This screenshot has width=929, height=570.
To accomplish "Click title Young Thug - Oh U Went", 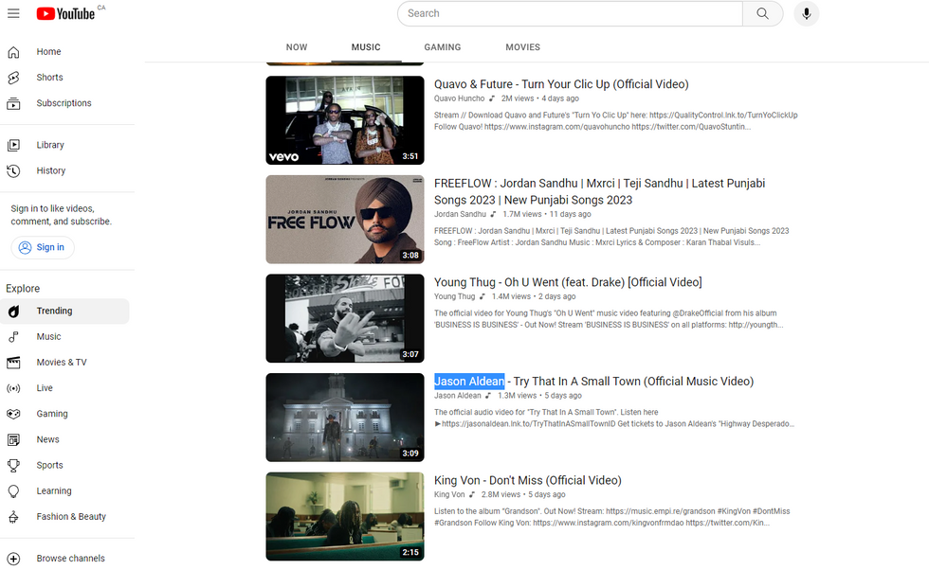I will click(568, 282).
